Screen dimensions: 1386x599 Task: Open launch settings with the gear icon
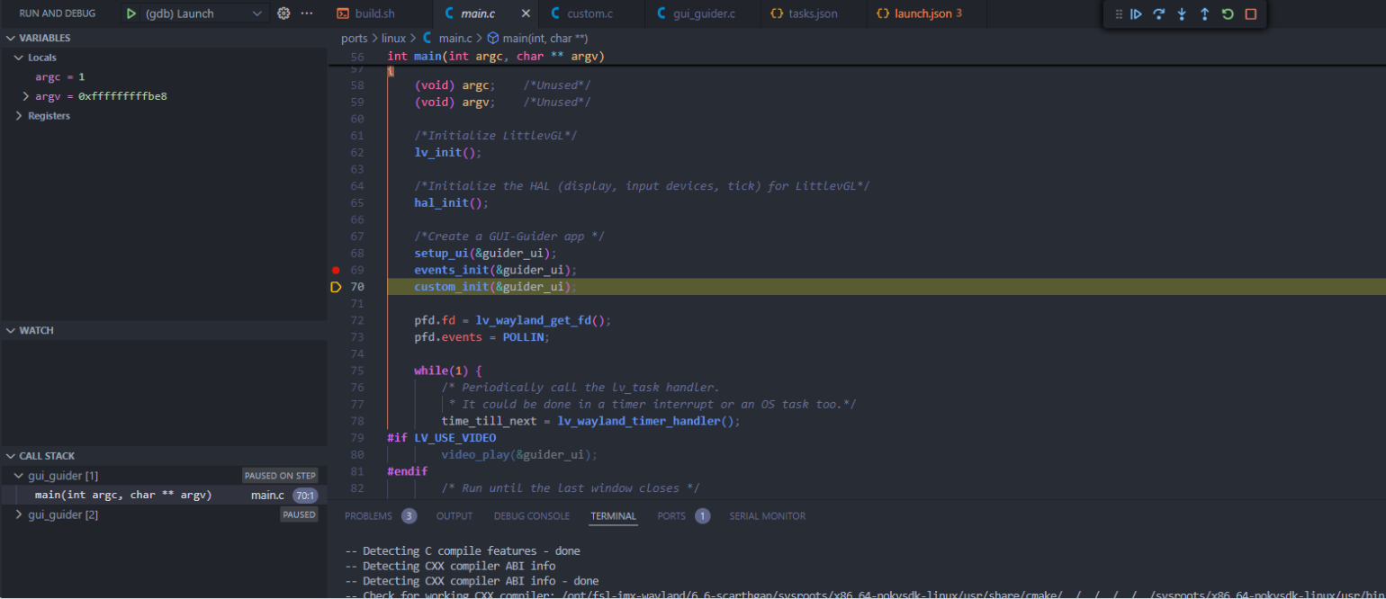click(284, 13)
